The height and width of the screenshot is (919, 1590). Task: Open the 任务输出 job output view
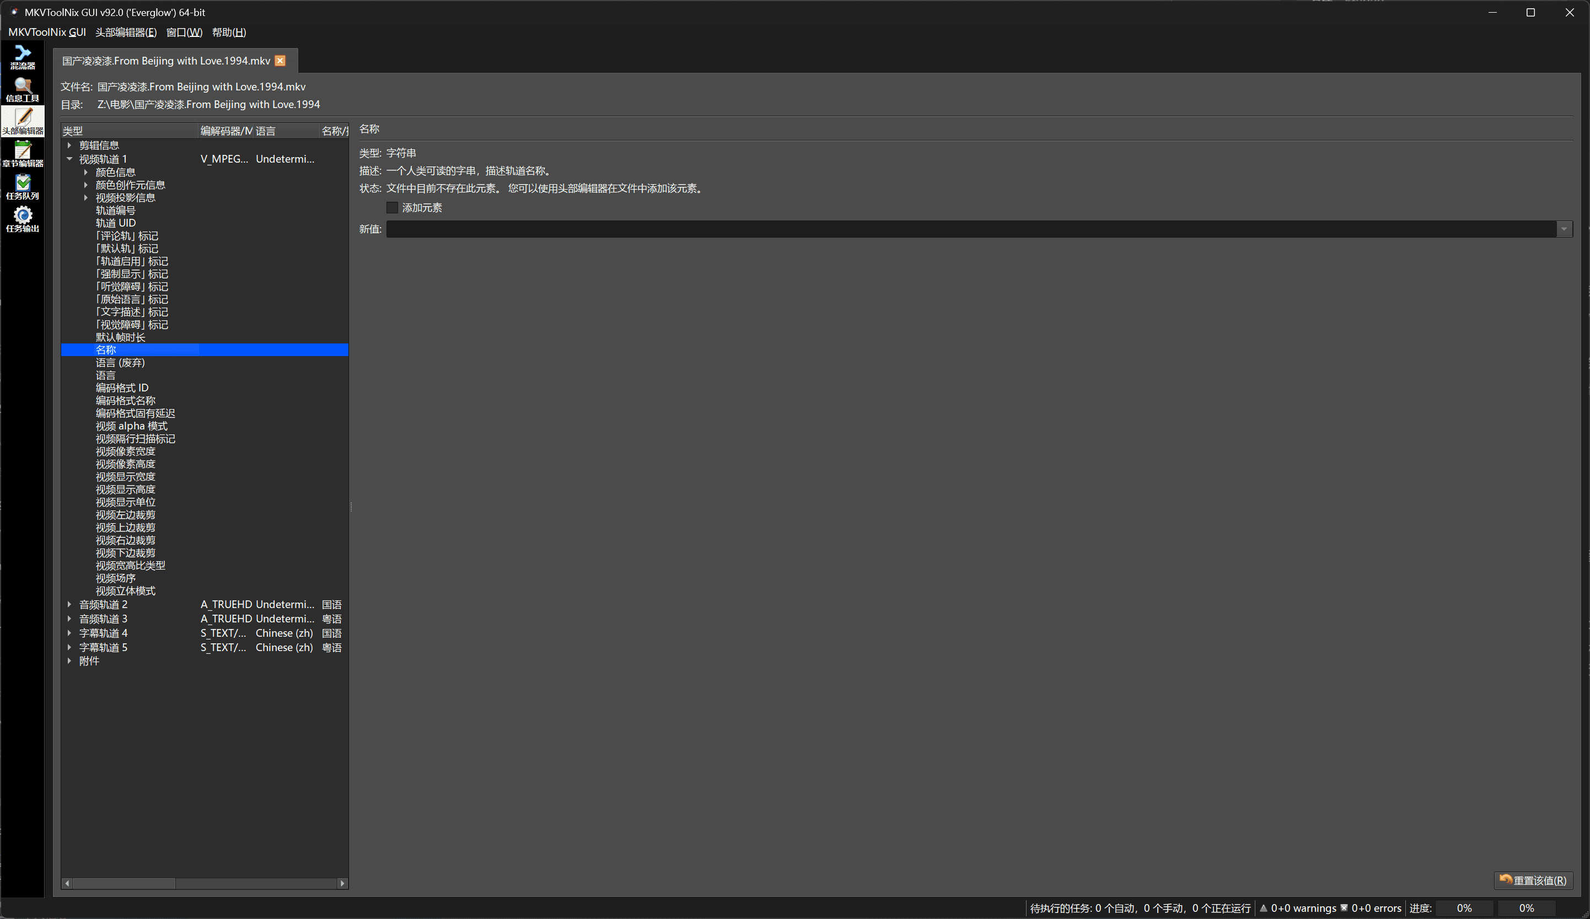point(23,219)
